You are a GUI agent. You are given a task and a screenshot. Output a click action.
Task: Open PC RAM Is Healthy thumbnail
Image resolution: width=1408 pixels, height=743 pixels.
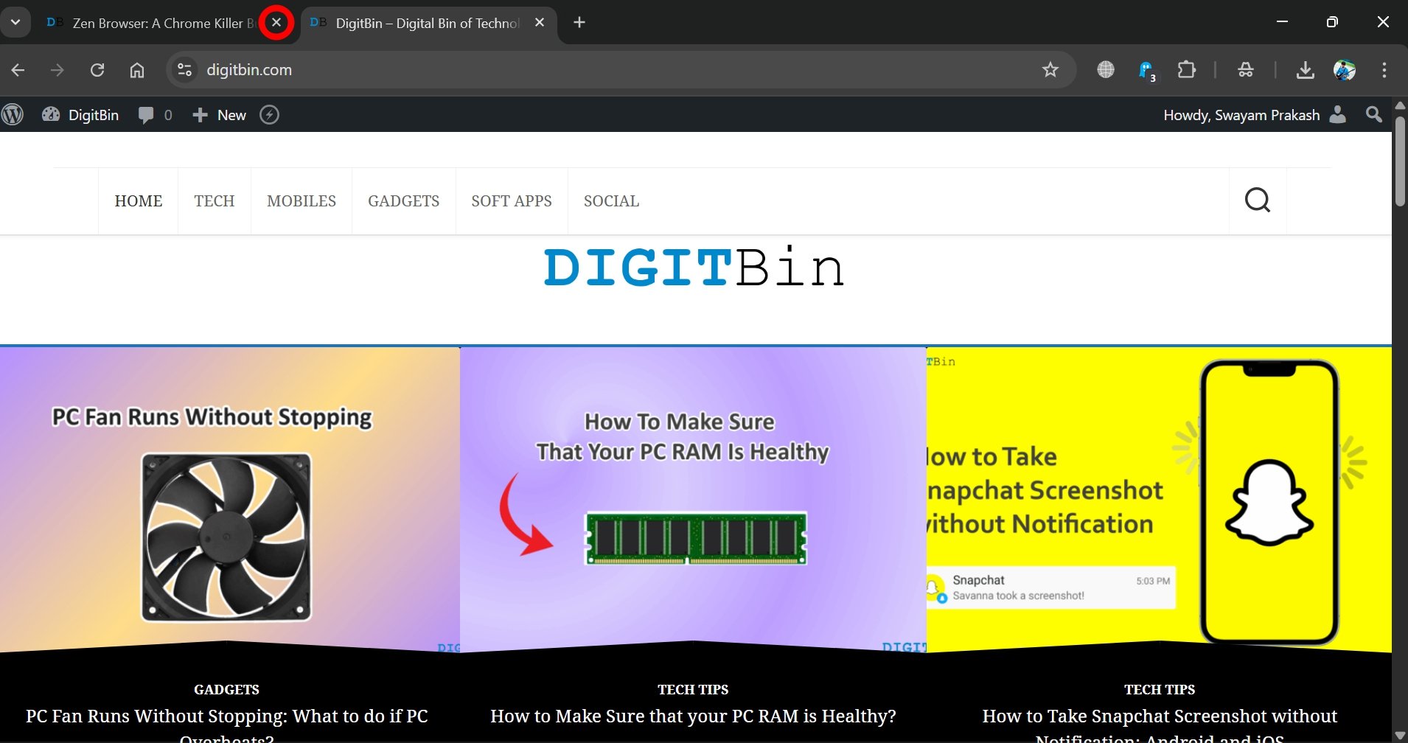[x=693, y=500]
